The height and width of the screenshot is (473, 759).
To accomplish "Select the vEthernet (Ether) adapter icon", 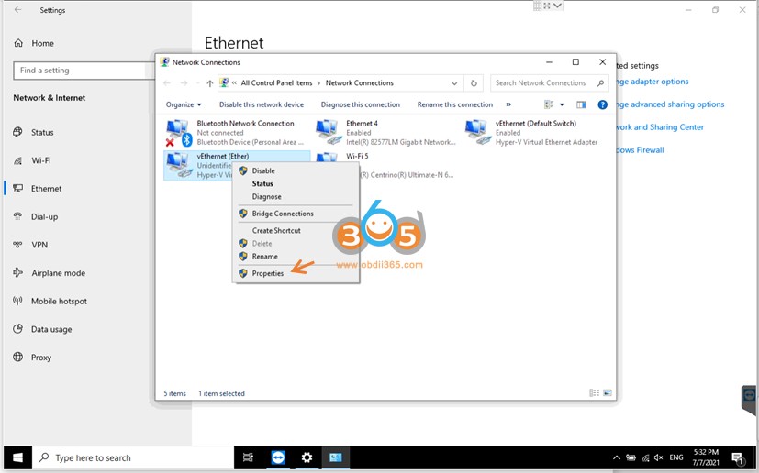I will [x=179, y=165].
